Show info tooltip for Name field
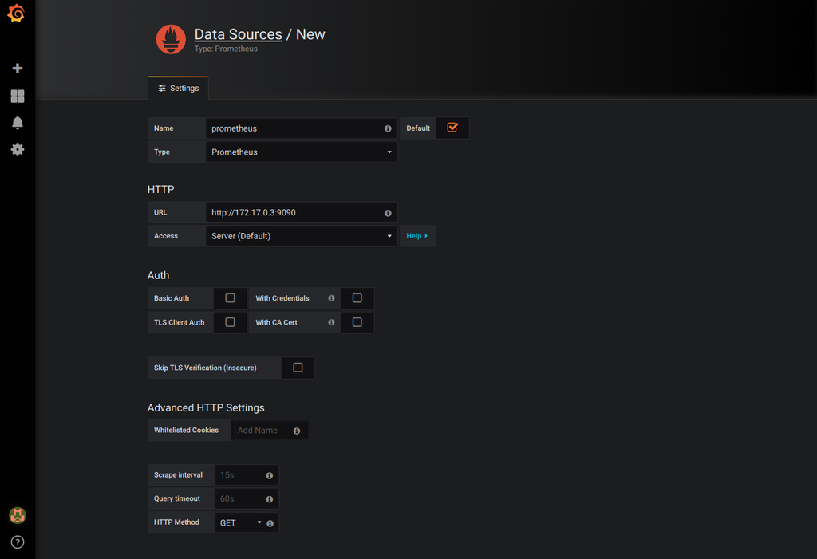Image resolution: width=817 pixels, height=559 pixels. point(388,128)
